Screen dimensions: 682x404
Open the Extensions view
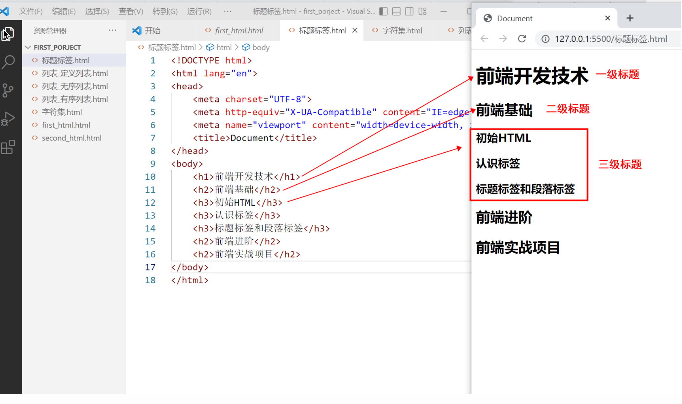tap(8, 147)
